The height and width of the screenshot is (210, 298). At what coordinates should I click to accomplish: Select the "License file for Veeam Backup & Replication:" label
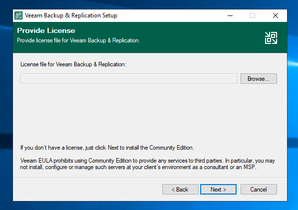point(73,64)
